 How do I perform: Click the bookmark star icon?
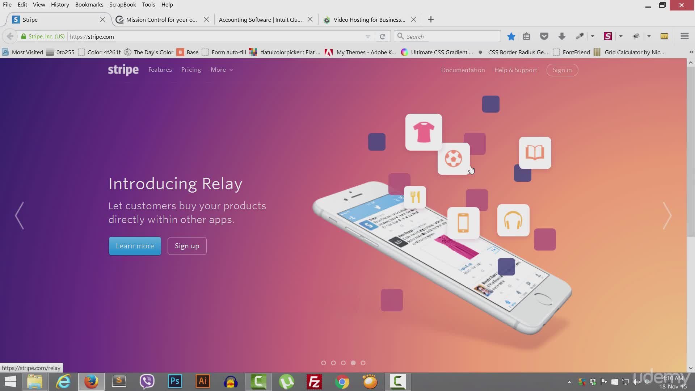511,36
